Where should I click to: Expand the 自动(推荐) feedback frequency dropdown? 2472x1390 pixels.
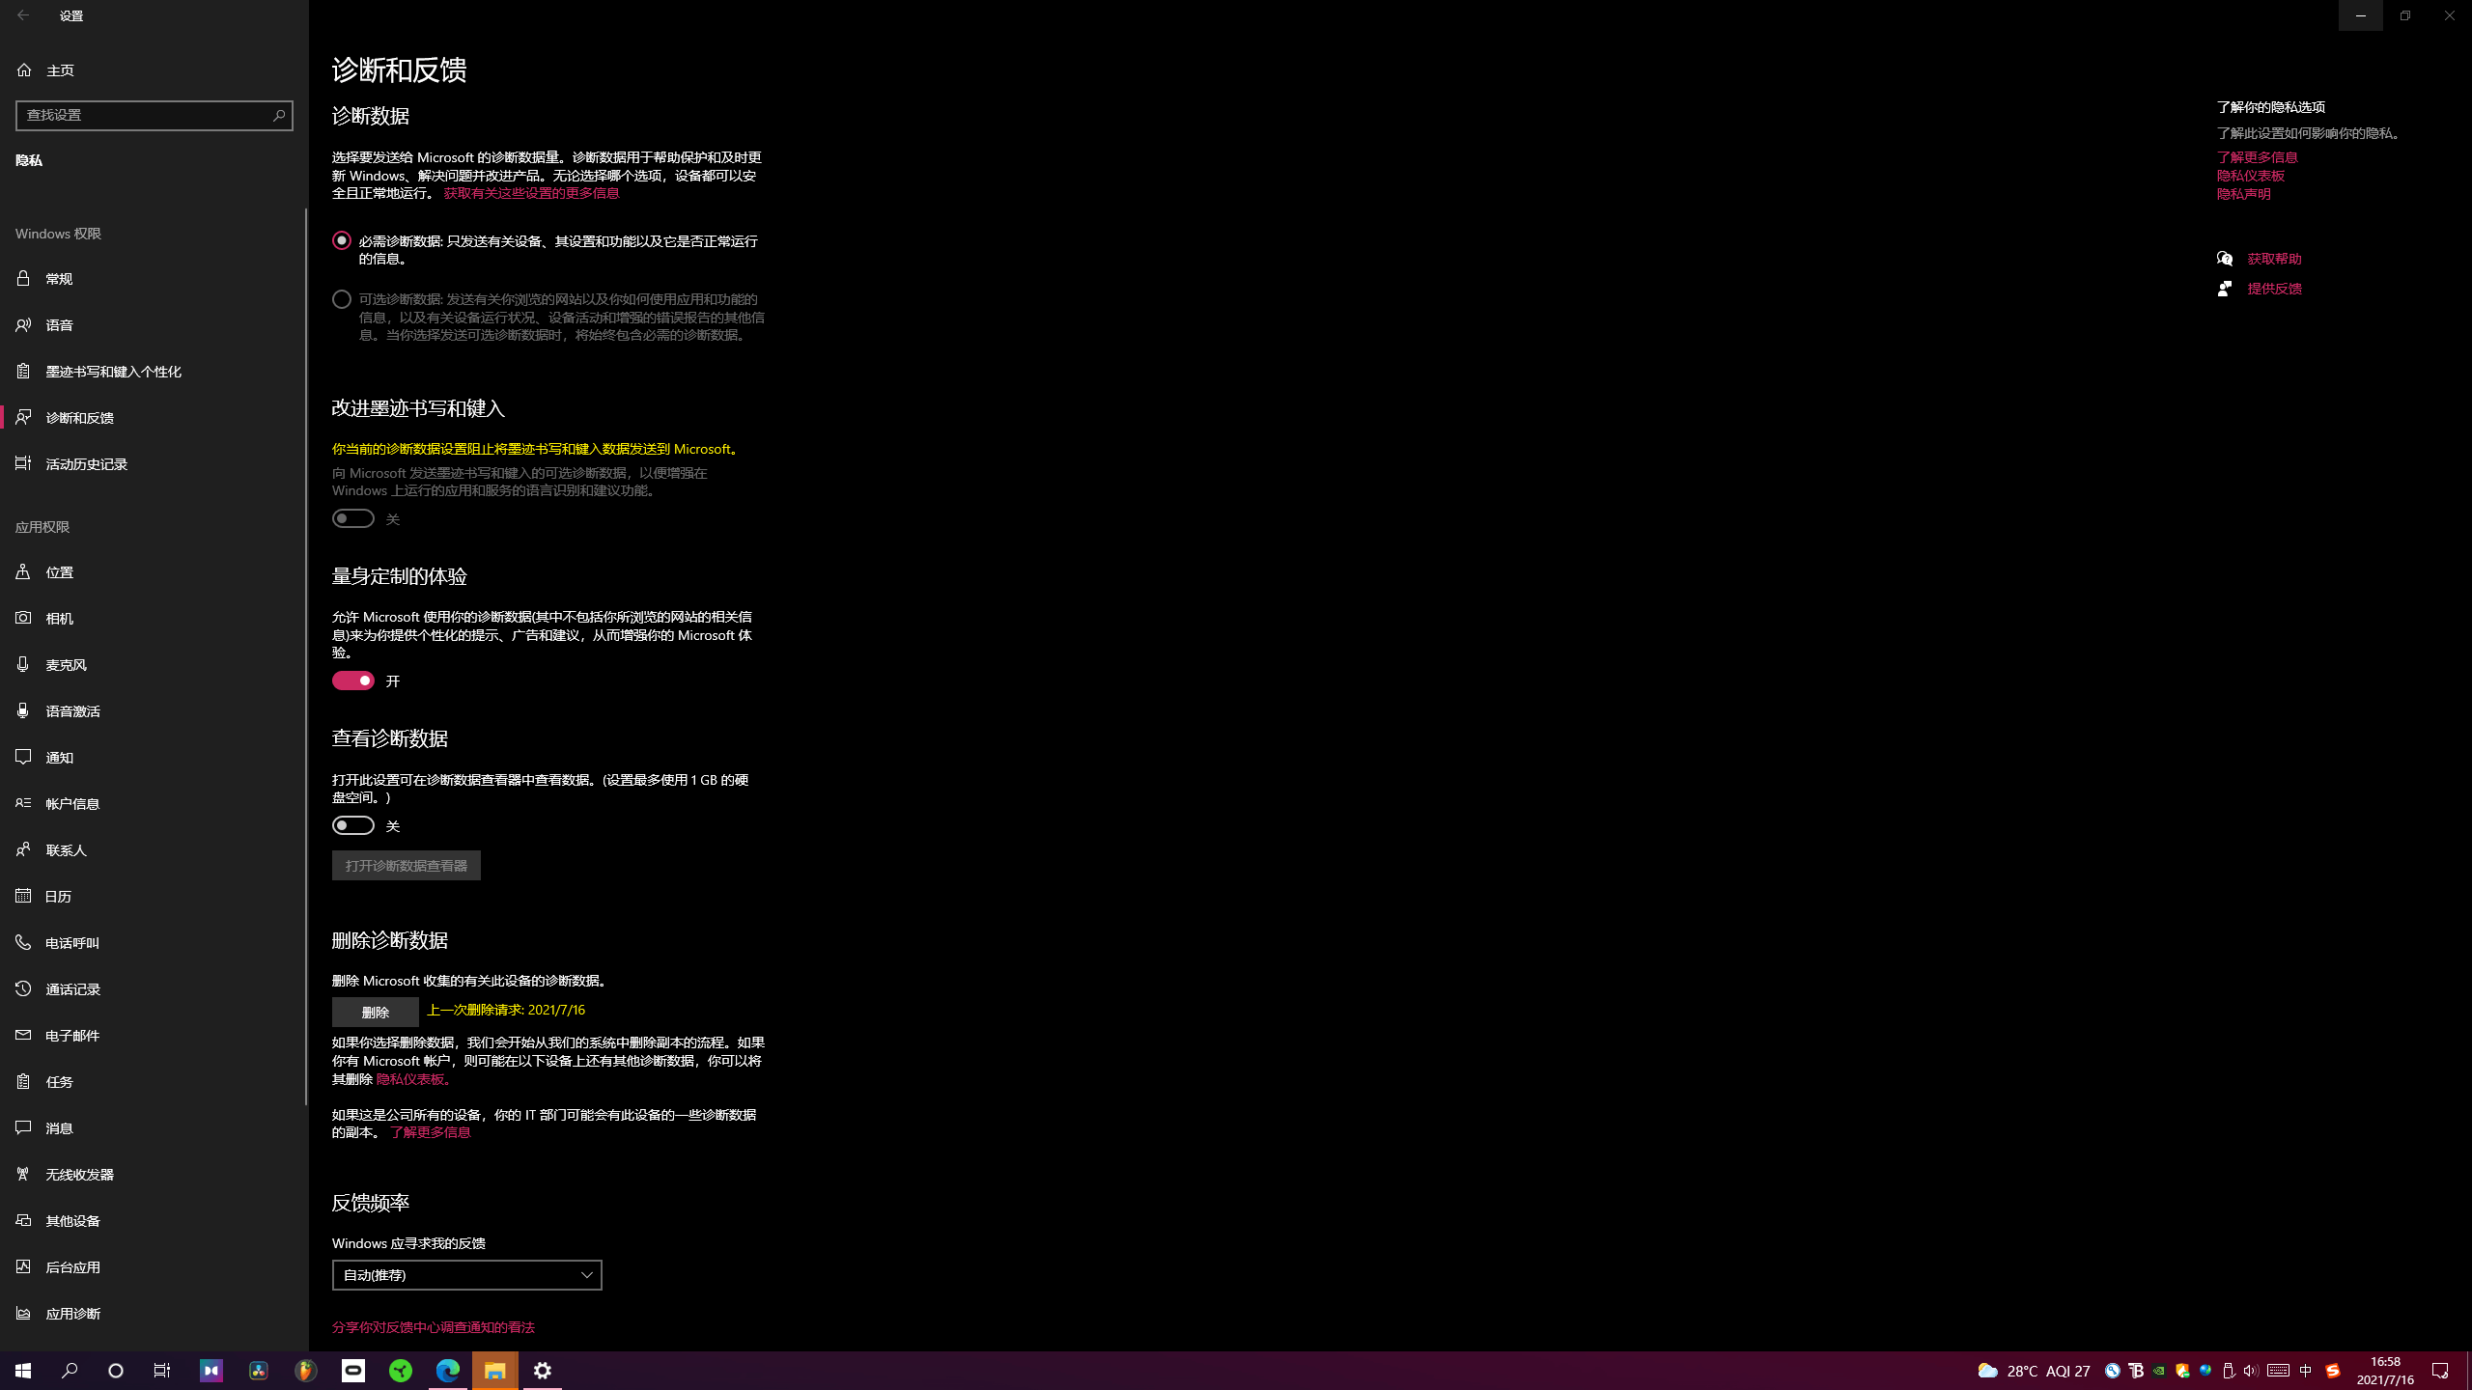467,1274
